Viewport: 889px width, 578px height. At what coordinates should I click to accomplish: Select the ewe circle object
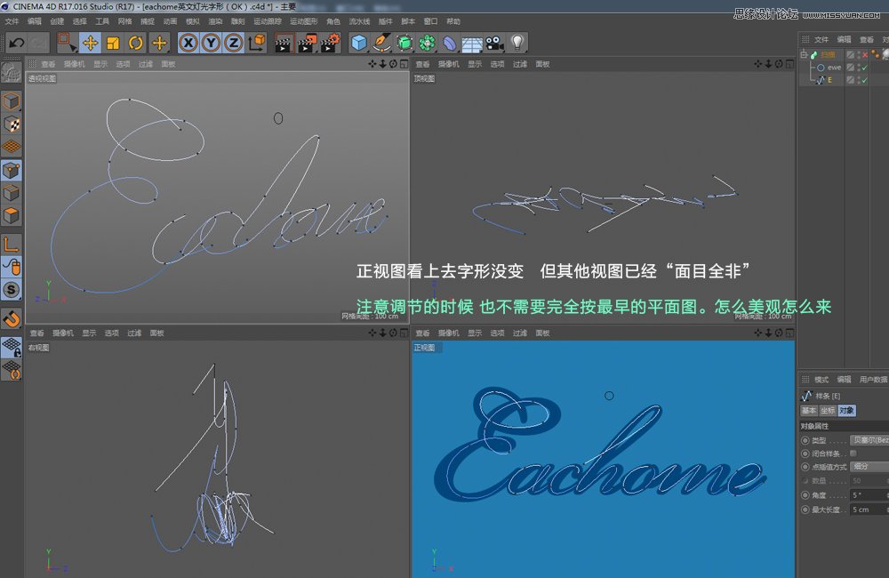[x=834, y=68]
